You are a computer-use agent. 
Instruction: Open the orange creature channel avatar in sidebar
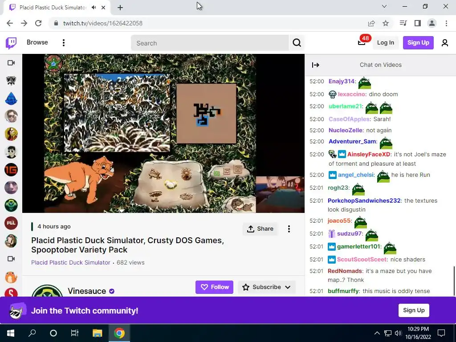[x=11, y=277]
